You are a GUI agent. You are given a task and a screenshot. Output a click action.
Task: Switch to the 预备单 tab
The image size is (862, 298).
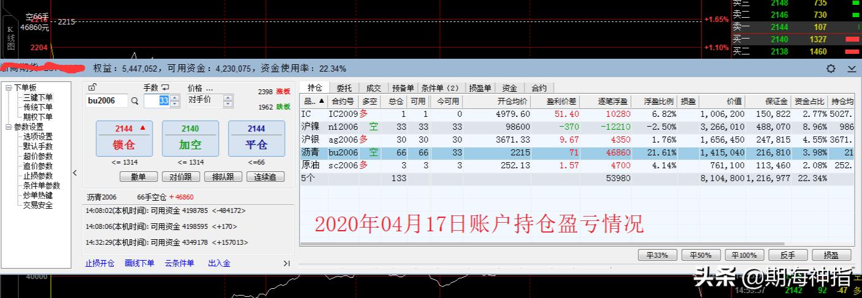[x=403, y=88]
